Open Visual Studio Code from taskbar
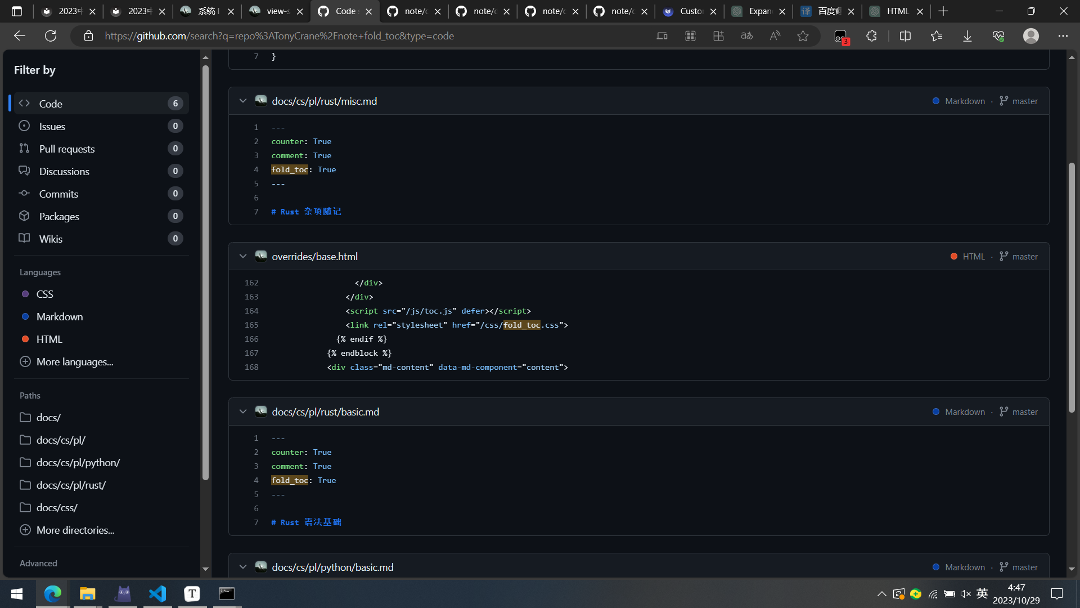The width and height of the screenshot is (1080, 608). click(157, 593)
